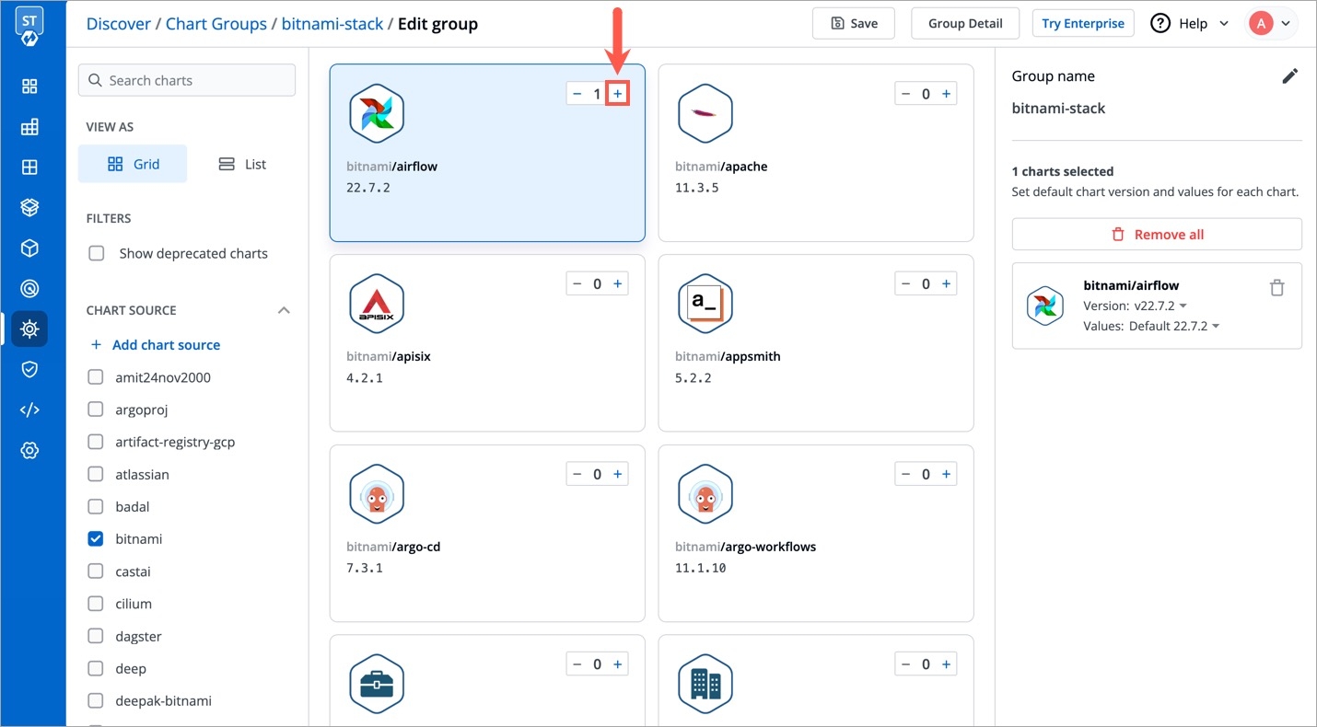Image resolution: width=1317 pixels, height=727 pixels.
Task: Check the cilium chart source
Action: pyautogui.click(x=96, y=604)
